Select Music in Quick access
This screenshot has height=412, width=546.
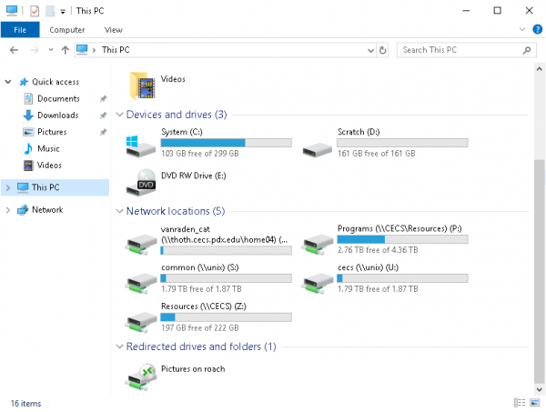(x=48, y=148)
